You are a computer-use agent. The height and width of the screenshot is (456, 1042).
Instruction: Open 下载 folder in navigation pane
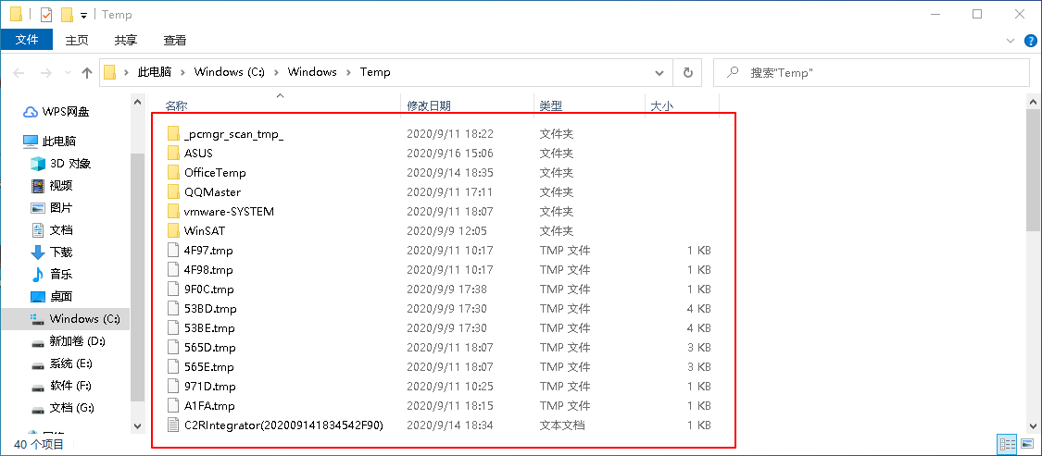(60, 253)
